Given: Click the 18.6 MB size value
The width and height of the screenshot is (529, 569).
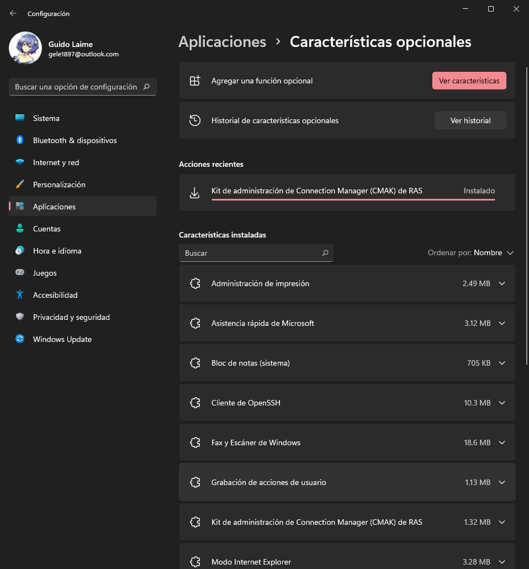Looking at the screenshot, I should pyautogui.click(x=477, y=442).
